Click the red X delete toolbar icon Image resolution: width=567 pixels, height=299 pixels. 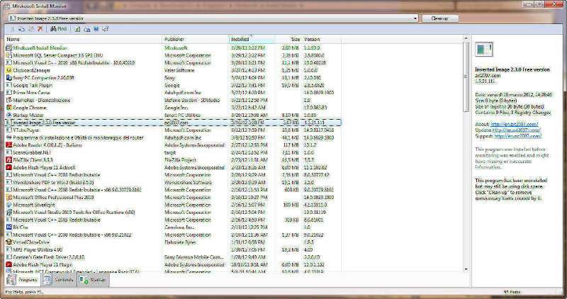(x=40, y=29)
